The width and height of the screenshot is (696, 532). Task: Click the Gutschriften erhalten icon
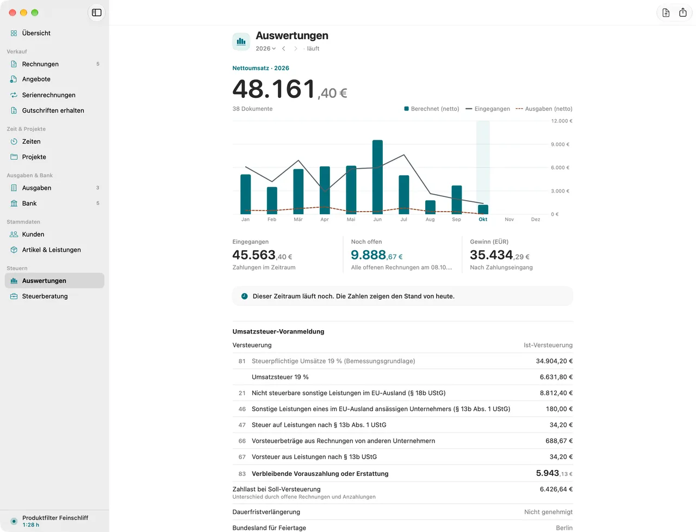coord(14,110)
